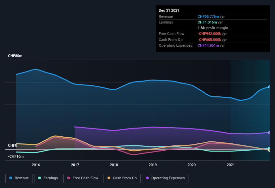This screenshot has height=188, width=275.
Task: Click the Dec 31 2021 tooltip date
Action: click(x=169, y=10)
